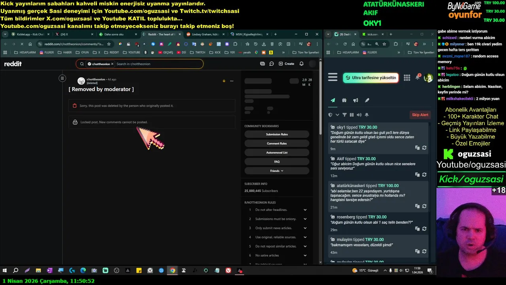Toggle the Reddit sidebar hamburger circle

(x=62, y=78)
